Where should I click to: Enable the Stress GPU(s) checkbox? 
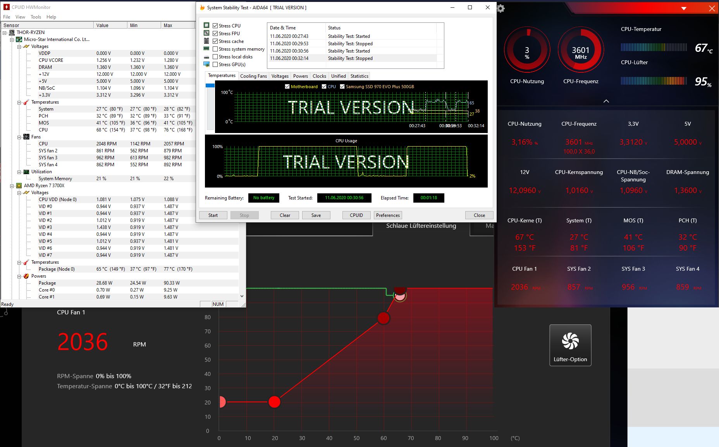[x=215, y=64]
